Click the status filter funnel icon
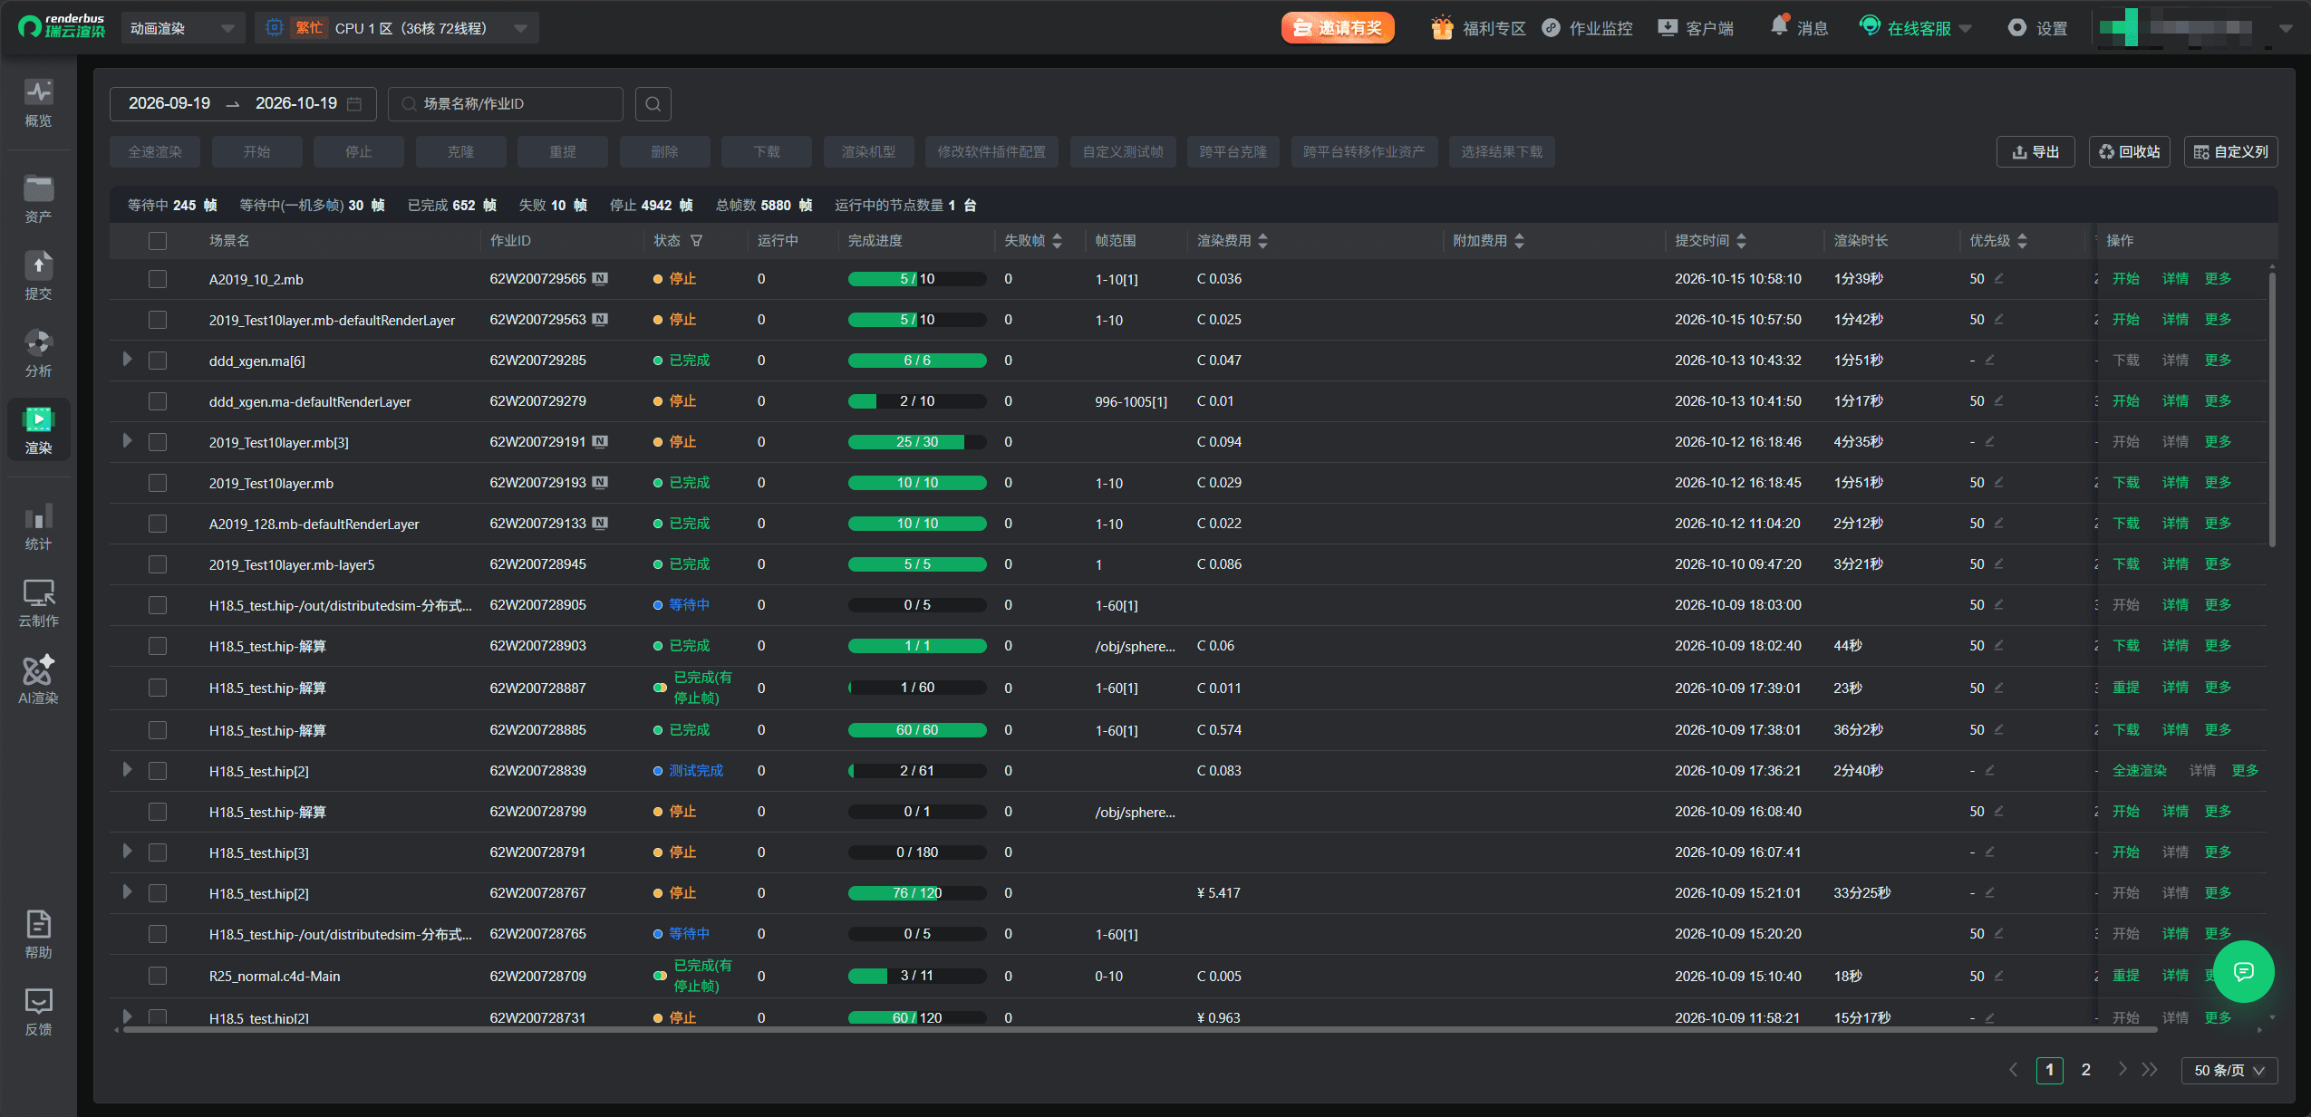Image resolution: width=2311 pixels, height=1117 pixels. pos(696,241)
